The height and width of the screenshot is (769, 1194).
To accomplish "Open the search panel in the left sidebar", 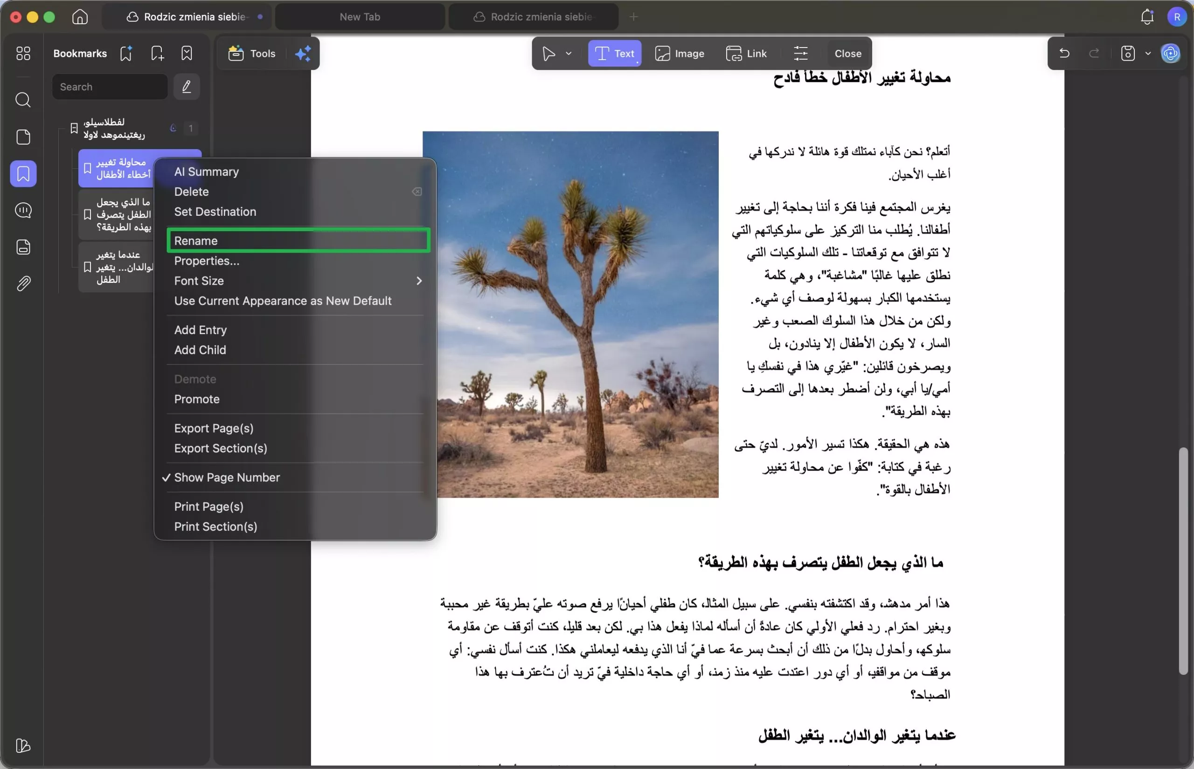I will [x=23, y=100].
